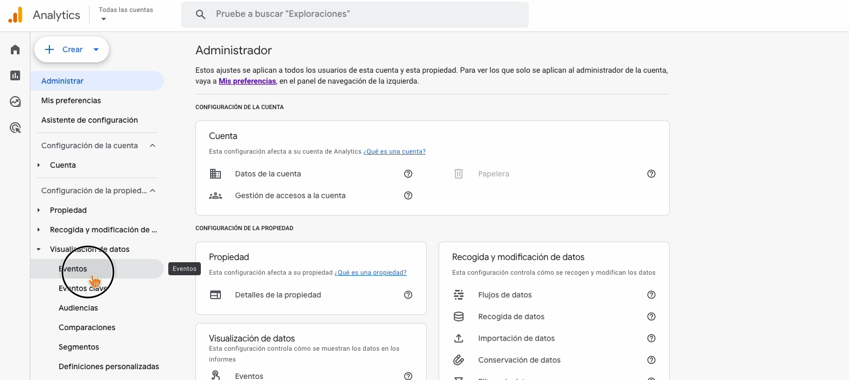Click the help icon next to Importación de datos
Viewport: 849px width, 380px height.
651,338
